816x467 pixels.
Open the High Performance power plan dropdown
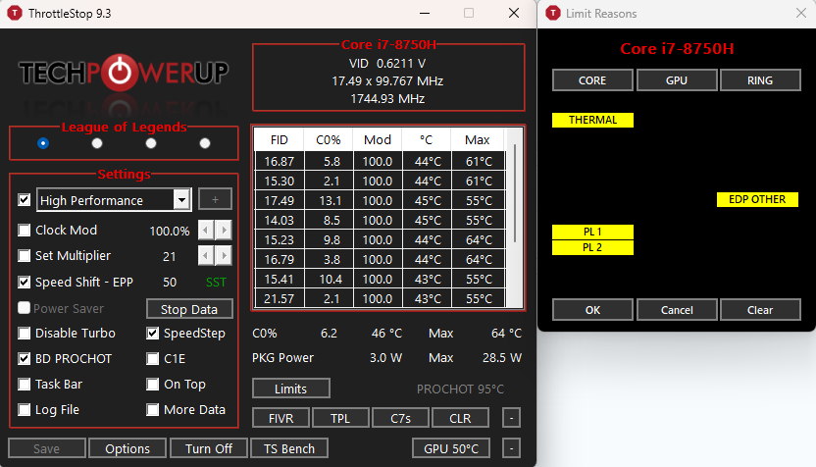pyautogui.click(x=181, y=200)
